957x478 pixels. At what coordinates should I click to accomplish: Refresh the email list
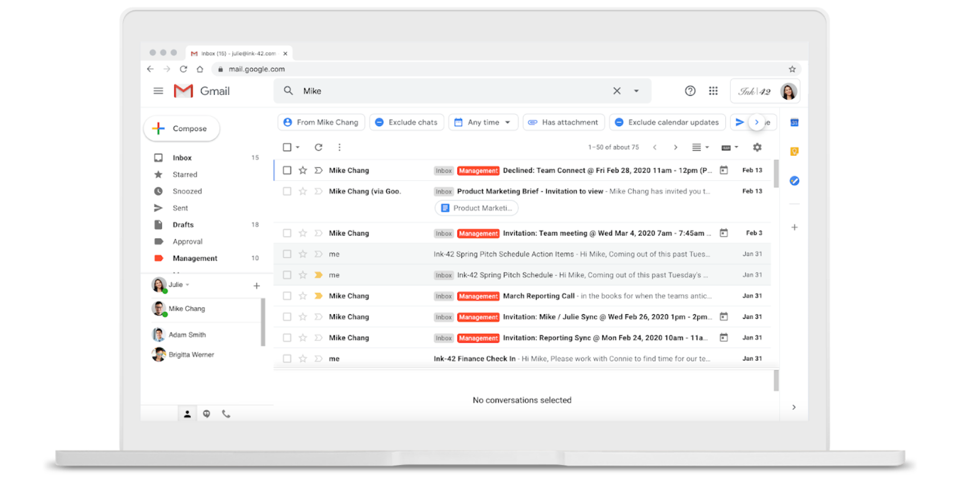click(318, 147)
